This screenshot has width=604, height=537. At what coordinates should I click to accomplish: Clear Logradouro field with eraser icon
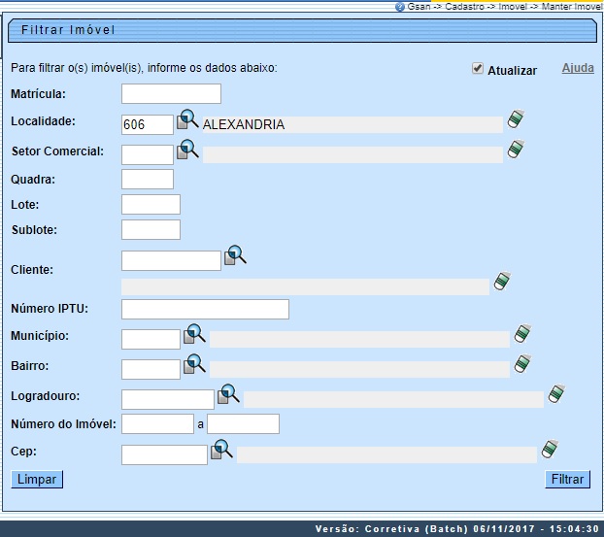click(x=556, y=393)
